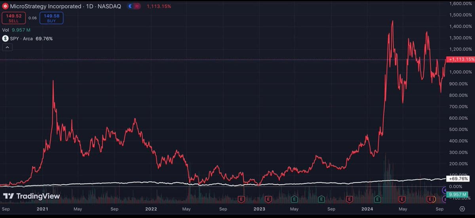Viewport: 475px width, 218px height.
Task: Open green earnings marker right of 2024
Action: pyautogui.click(x=378, y=199)
